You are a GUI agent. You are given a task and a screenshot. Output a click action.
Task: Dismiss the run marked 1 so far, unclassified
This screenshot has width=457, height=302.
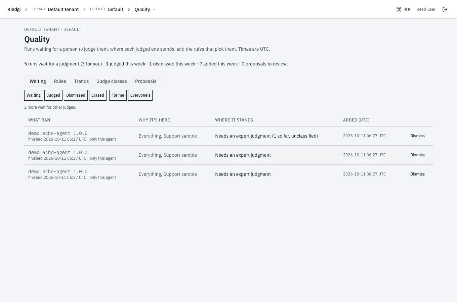pos(417,136)
